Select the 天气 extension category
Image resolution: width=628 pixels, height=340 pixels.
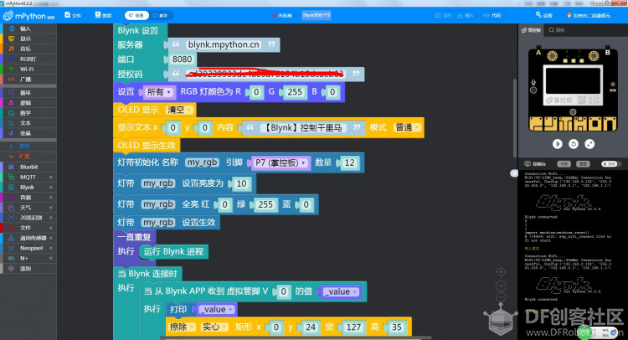pyautogui.click(x=28, y=208)
